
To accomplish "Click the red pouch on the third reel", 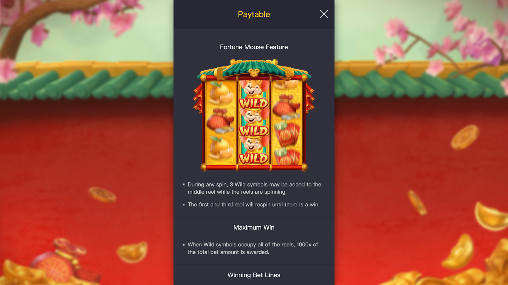I will (286, 107).
